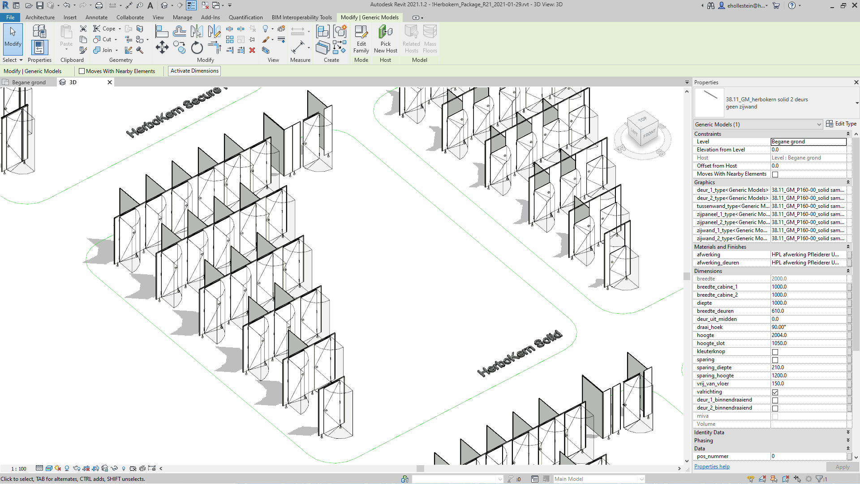Image resolution: width=860 pixels, height=484 pixels.
Task: Select the Move tool icon
Action: (x=162, y=48)
